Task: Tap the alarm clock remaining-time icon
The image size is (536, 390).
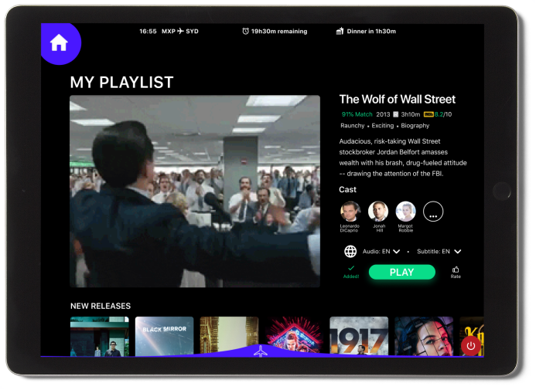Action: 245,31
